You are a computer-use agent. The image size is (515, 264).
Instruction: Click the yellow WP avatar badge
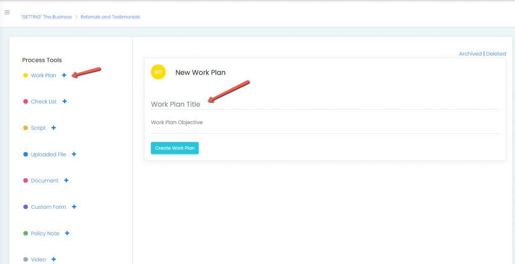[158, 72]
